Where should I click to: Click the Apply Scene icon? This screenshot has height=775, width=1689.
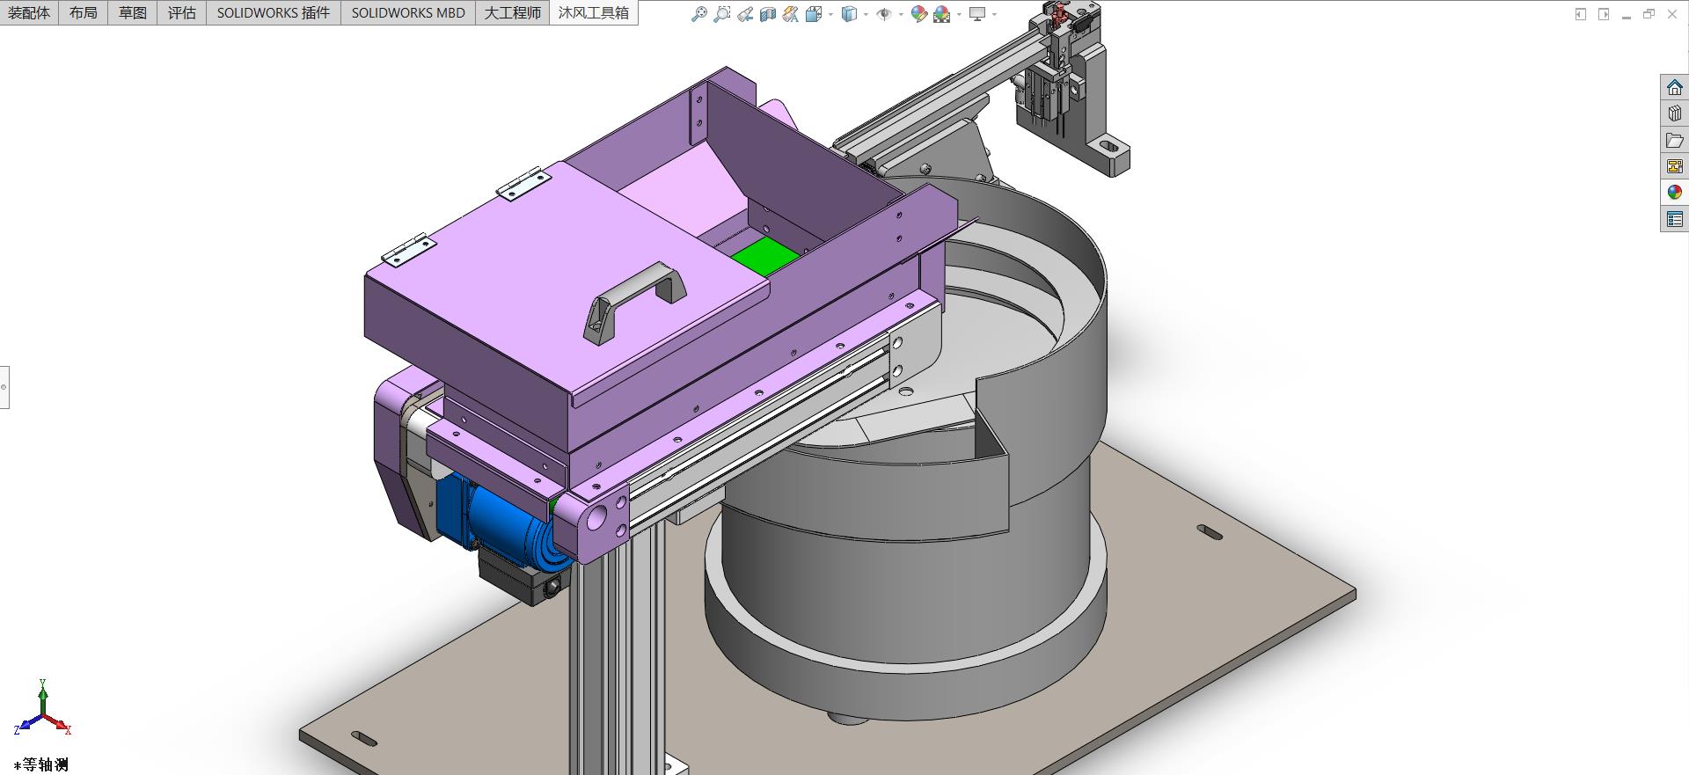click(942, 14)
